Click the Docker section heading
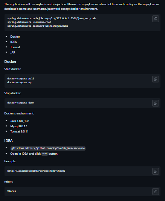Screen dimensions: 165x201 click(11, 62)
